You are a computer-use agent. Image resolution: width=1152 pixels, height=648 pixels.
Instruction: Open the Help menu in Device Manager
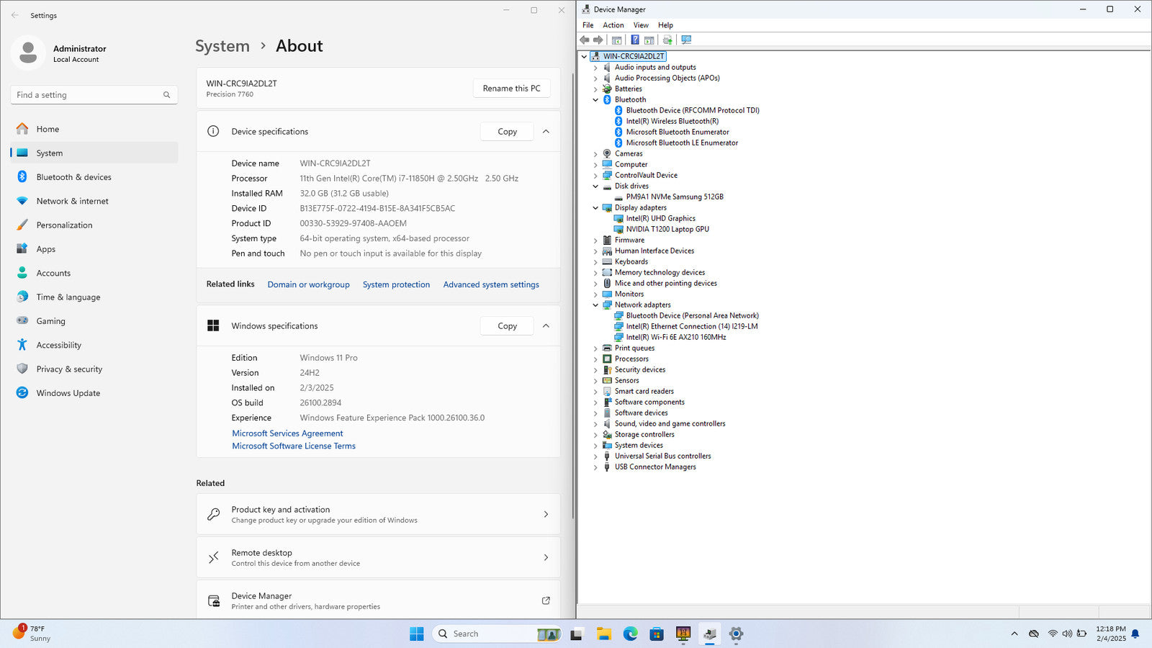click(665, 25)
